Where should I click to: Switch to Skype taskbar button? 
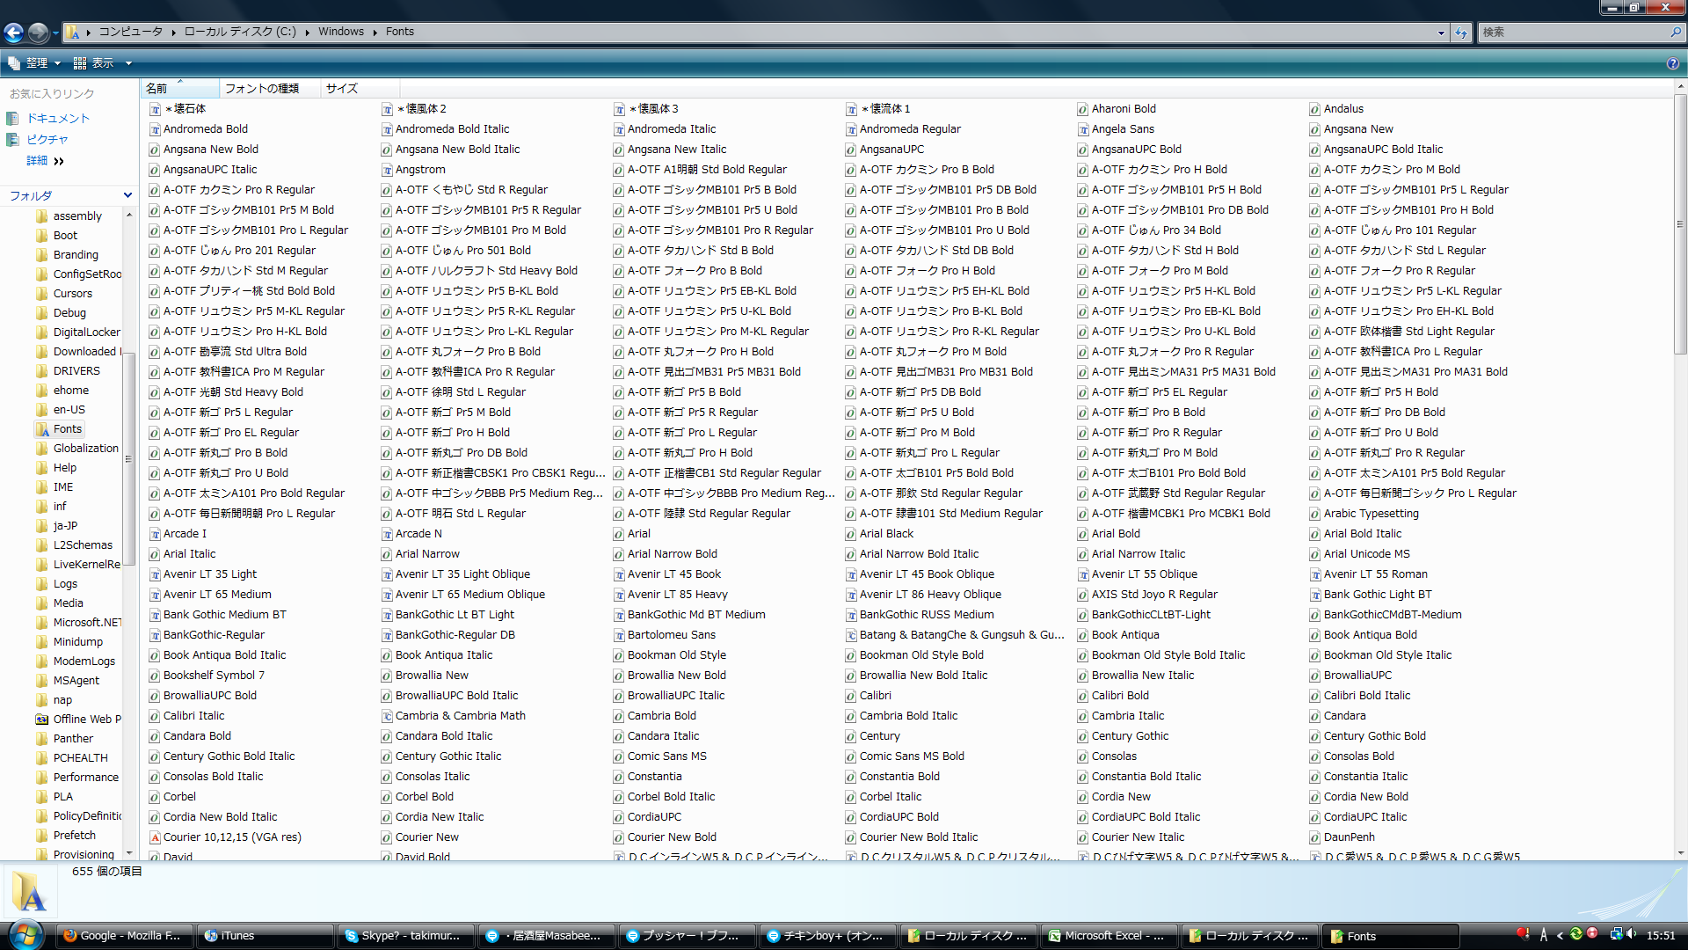[x=405, y=936]
